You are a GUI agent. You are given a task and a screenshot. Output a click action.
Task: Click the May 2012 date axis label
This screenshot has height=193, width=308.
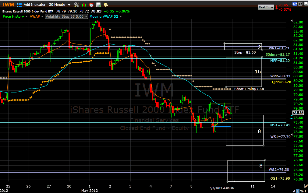[x=89, y=191]
